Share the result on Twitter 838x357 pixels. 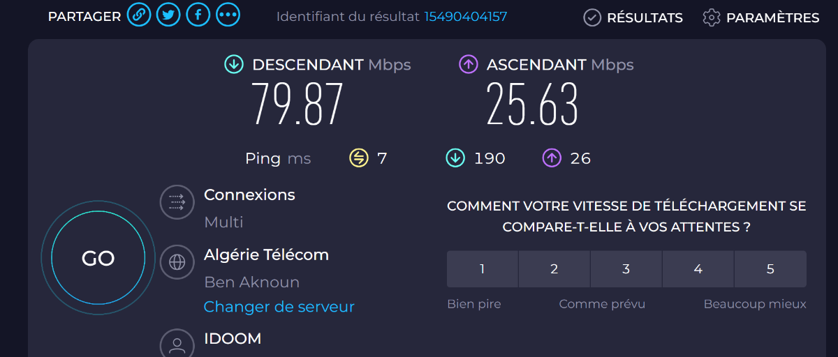pos(168,16)
